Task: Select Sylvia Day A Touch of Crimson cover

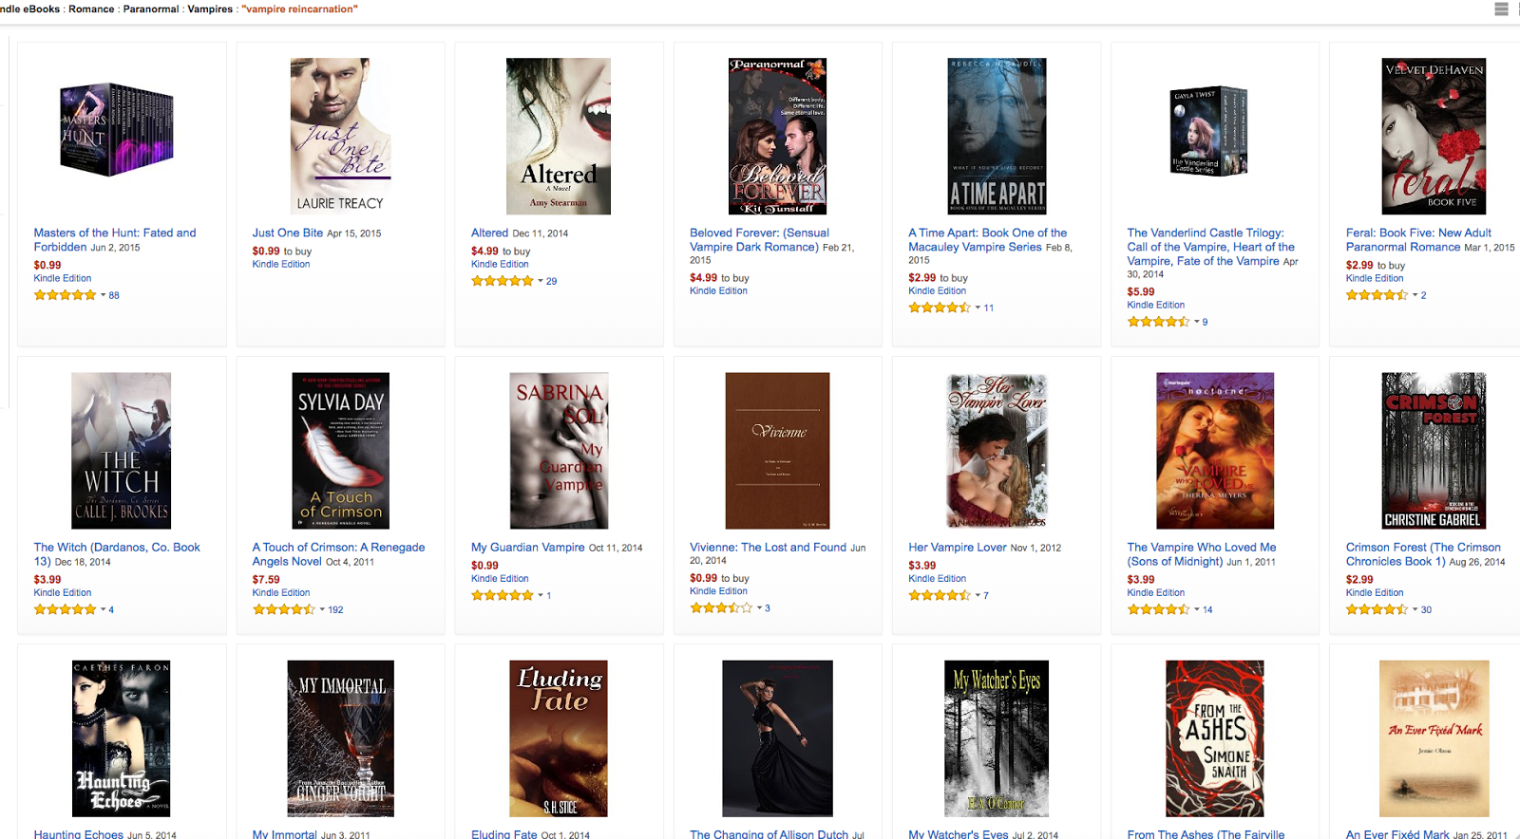Action: [x=340, y=451]
